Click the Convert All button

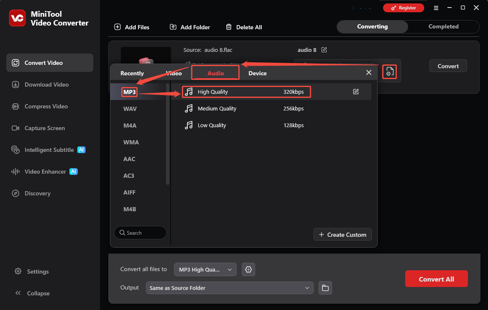point(436,279)
